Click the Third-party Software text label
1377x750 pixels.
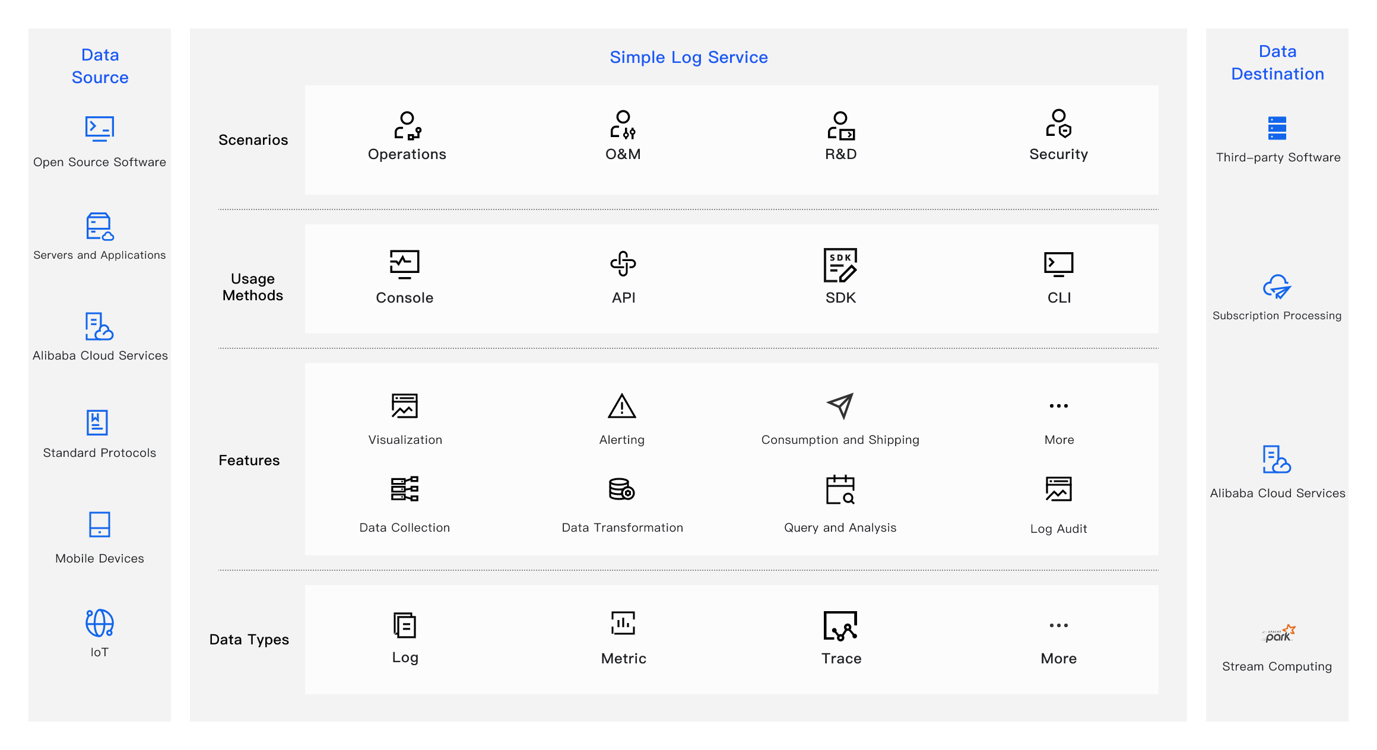tap(1277, 158)
